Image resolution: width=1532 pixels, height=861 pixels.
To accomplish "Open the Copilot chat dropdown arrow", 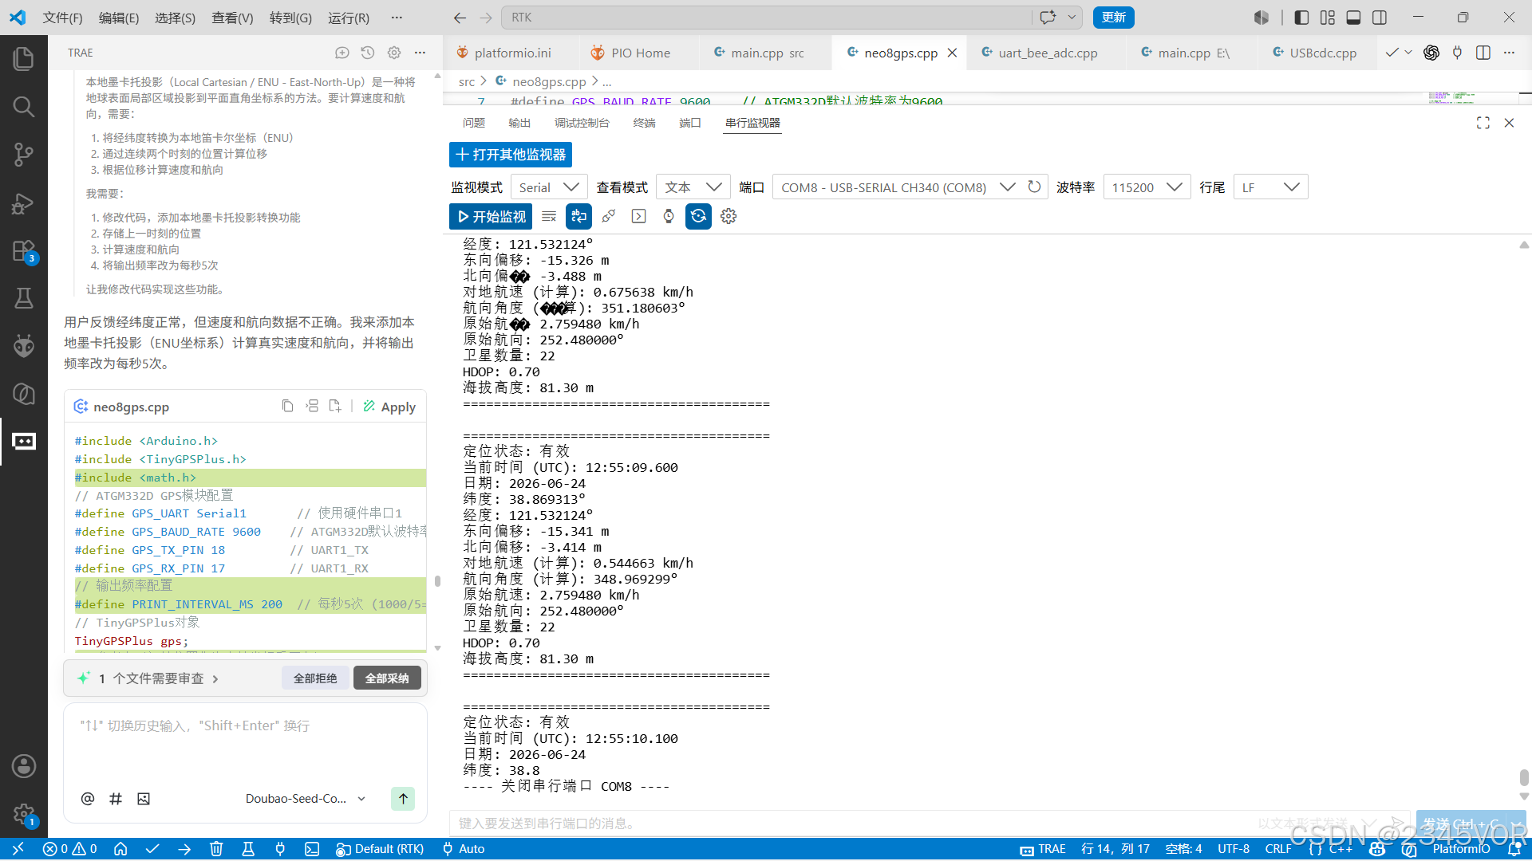I will pyautogui.click(x=1072, y=18).
